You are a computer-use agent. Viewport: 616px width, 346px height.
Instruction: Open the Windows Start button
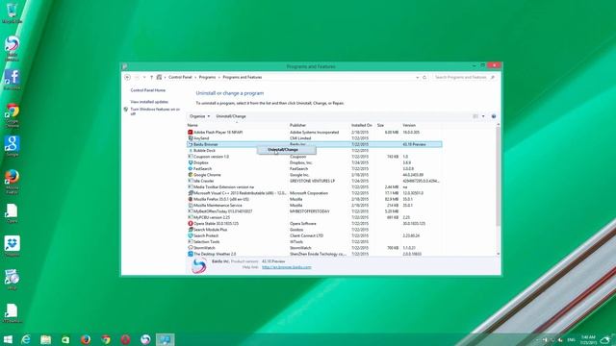8,339
